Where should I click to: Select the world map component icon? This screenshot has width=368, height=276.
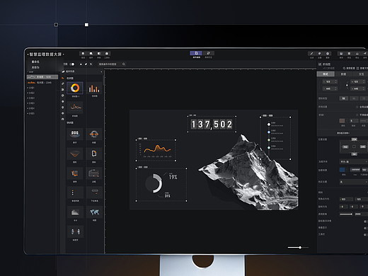(x=94, y=212)
